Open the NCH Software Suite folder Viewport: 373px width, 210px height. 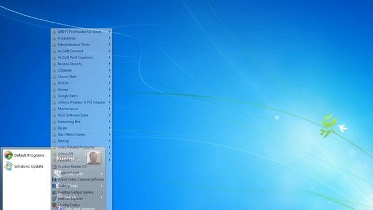[82, 116]
